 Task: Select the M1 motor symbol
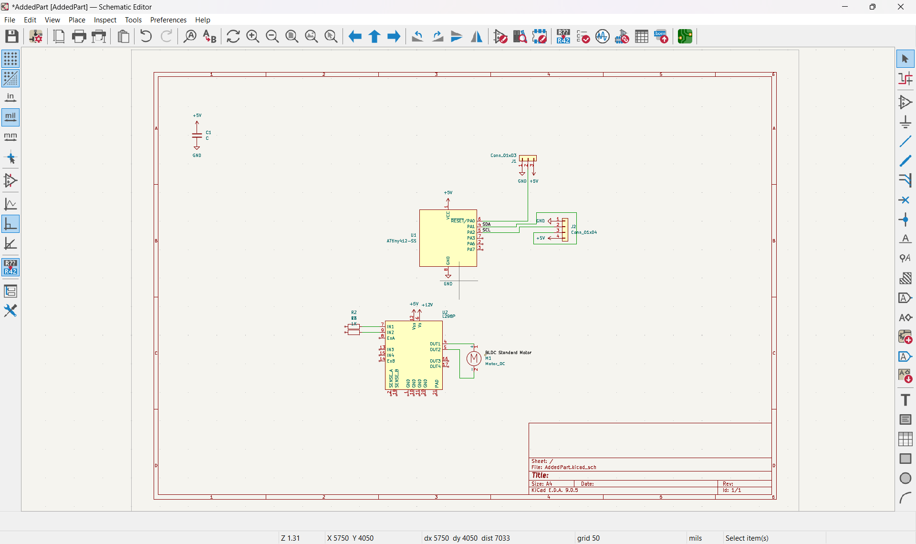point(473,358)
